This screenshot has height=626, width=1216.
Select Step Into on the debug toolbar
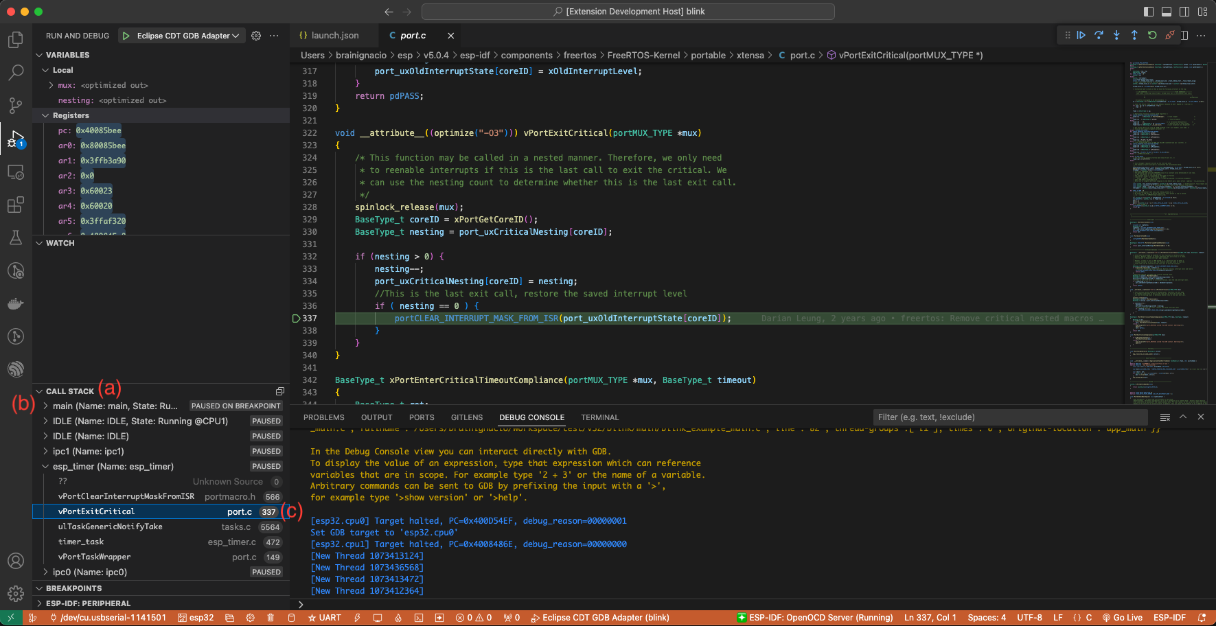[1117, 35]
